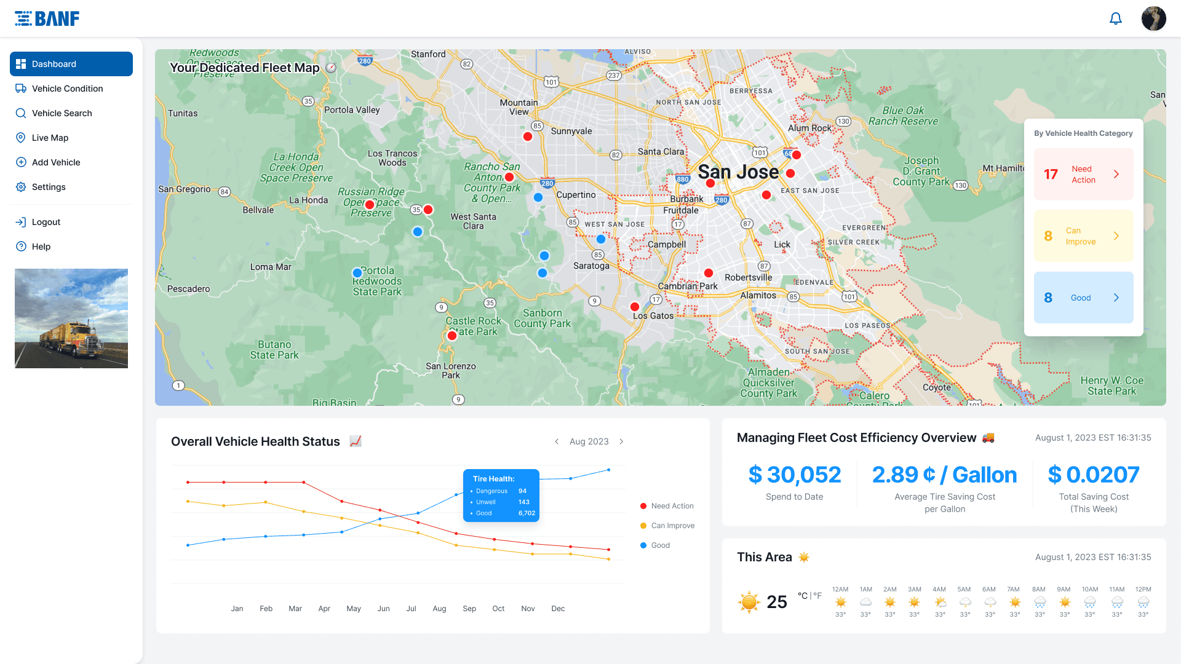This screenshot has height=664, width=1181.
Task: Click the large sun weather icon
Action: (x=749, y=602)
